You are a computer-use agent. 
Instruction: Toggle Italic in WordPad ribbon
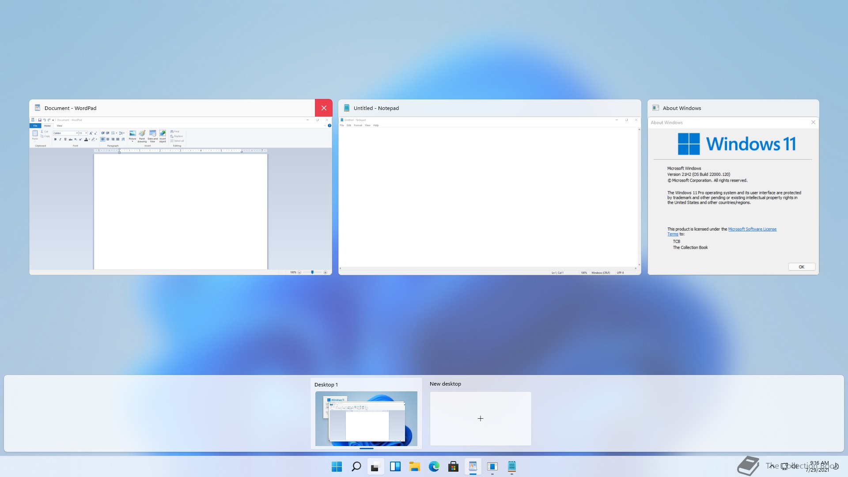60,139
